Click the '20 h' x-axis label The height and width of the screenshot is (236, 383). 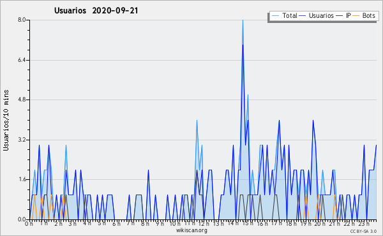[x=320, y=224]
